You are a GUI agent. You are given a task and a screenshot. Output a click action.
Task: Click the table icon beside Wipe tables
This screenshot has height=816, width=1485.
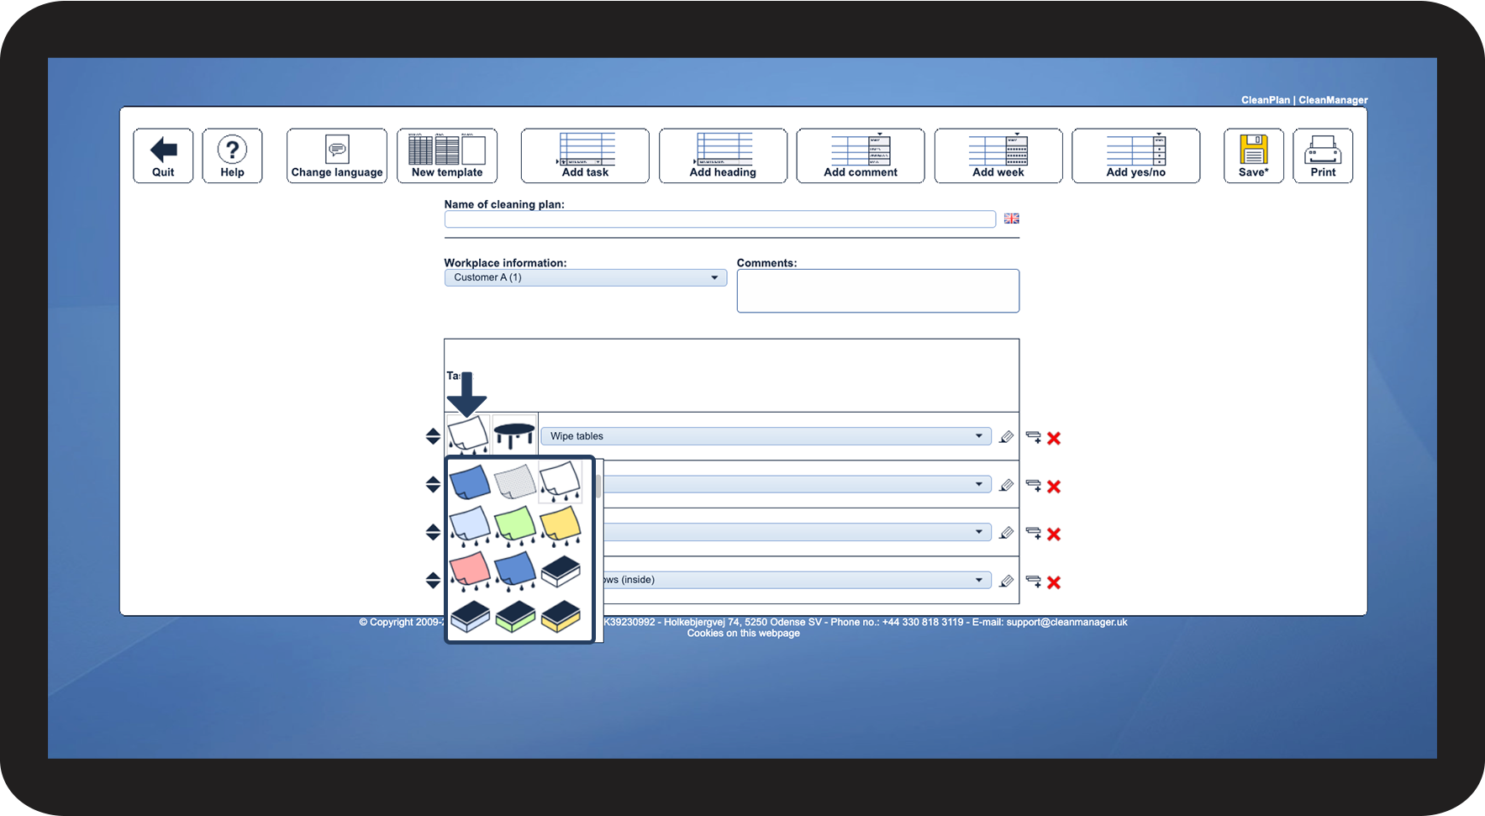[x=514, y=435]
